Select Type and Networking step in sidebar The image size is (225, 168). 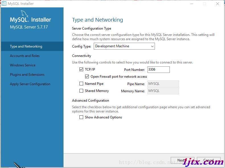32,46
